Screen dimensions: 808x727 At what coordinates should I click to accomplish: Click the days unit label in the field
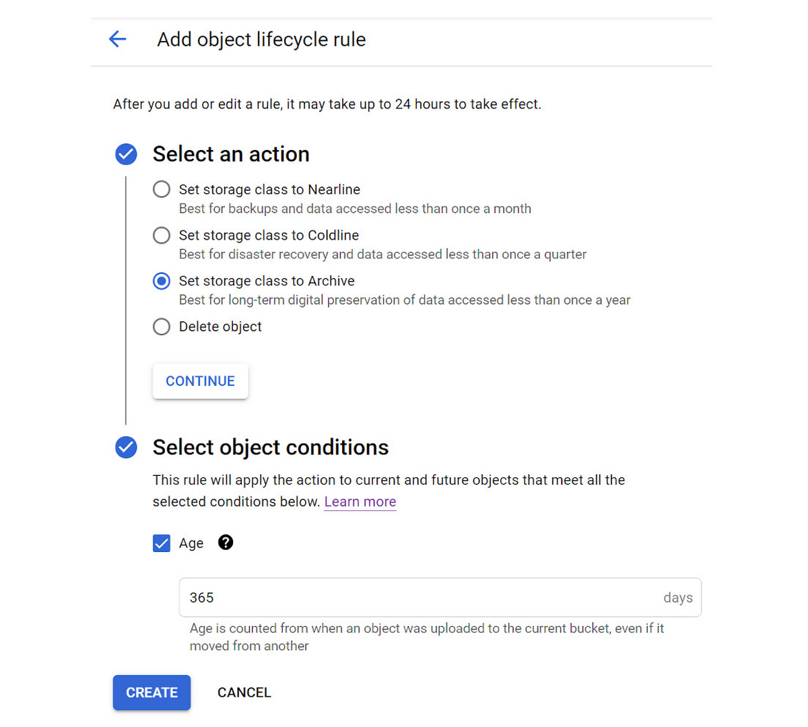(677, 597)
